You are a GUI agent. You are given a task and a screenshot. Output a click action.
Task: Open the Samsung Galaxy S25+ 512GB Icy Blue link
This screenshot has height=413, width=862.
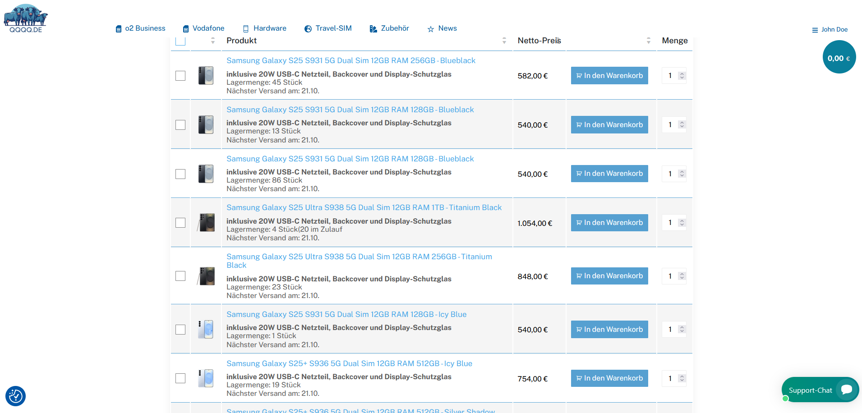click(x=349, y=363)
